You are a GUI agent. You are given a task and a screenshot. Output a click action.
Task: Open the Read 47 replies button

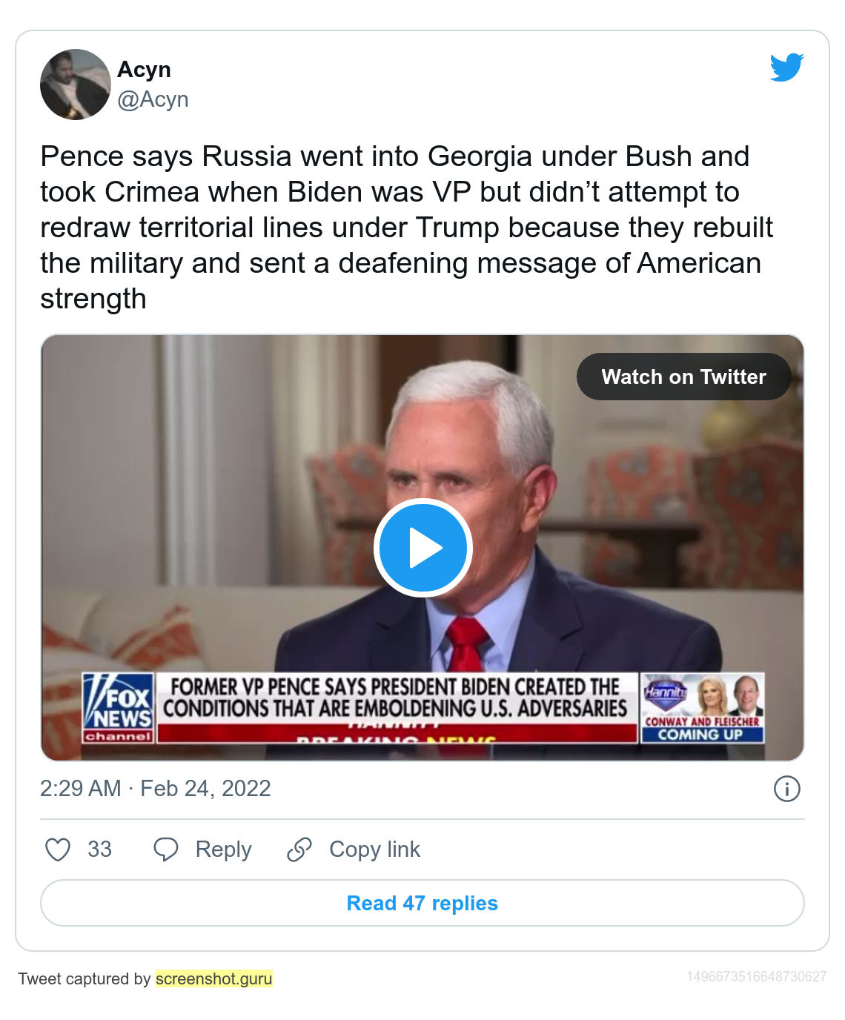(x=422, y=903)
